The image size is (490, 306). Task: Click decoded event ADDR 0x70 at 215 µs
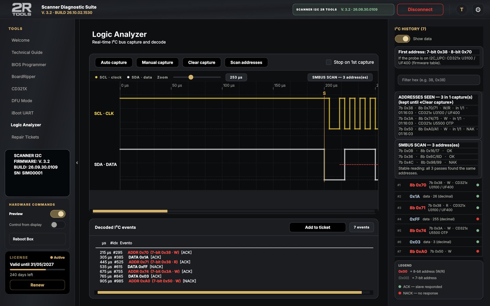[x=146, y=253]
